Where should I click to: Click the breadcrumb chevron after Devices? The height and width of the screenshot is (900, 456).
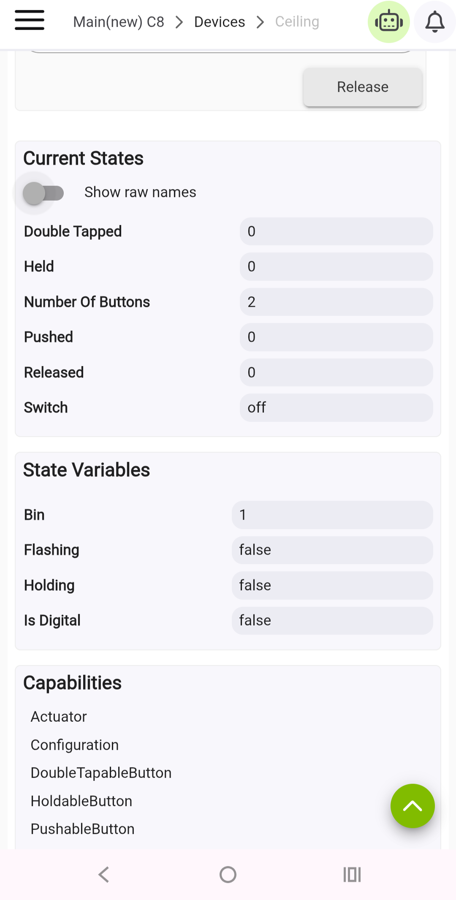tap(260, 22)
